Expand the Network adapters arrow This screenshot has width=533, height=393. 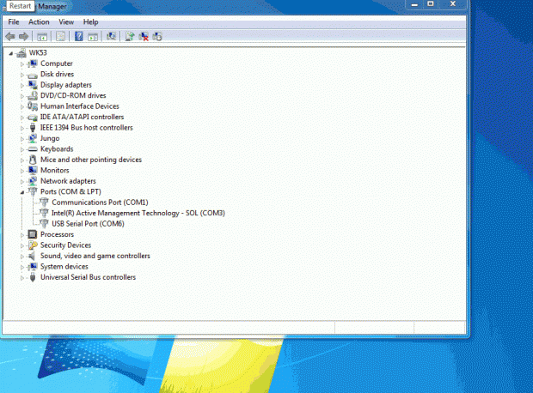click(22, 182)
